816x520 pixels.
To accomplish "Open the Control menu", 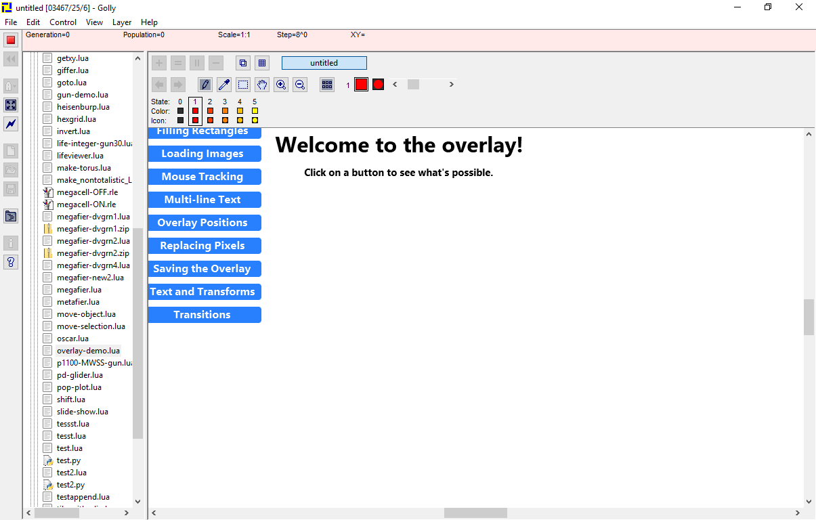I will pyautogui.click(x=63, y=22).
